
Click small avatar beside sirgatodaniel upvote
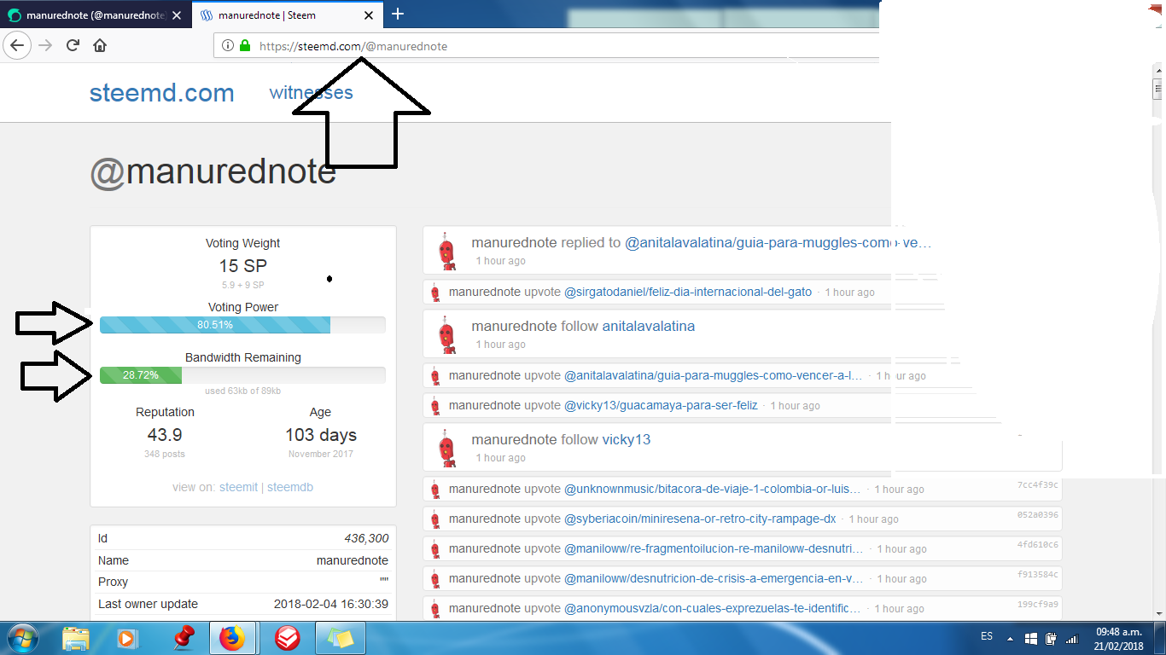[435, 293]
